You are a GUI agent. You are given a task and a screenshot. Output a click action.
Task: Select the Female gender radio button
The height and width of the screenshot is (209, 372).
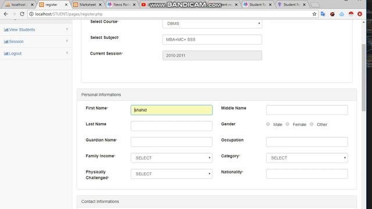[287, 124]
